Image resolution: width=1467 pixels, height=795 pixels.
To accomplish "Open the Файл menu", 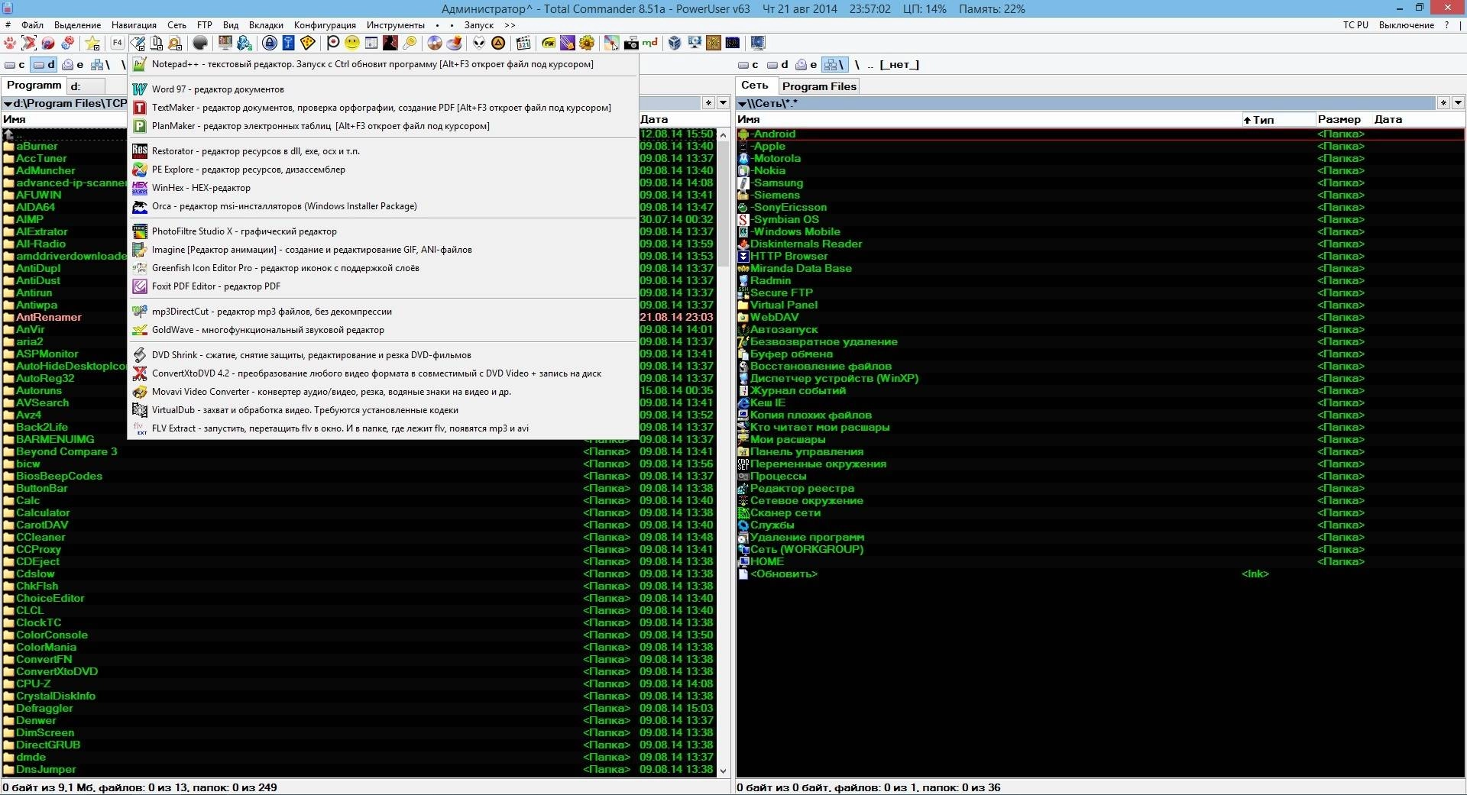I will pos(32,25).
